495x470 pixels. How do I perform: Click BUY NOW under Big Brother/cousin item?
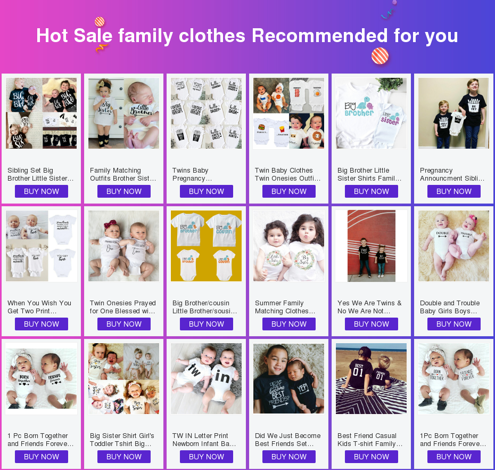206,324
